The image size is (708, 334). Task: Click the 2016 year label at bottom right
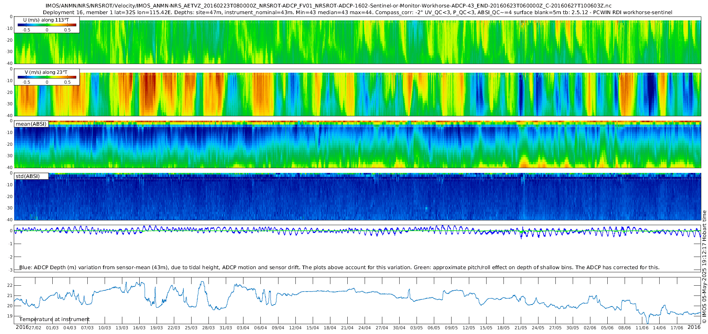694,327
